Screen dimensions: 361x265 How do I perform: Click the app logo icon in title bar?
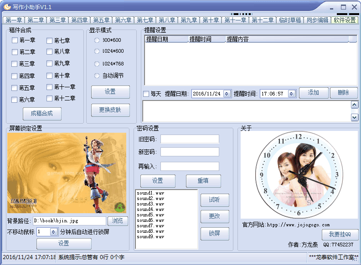pos(7,7)
